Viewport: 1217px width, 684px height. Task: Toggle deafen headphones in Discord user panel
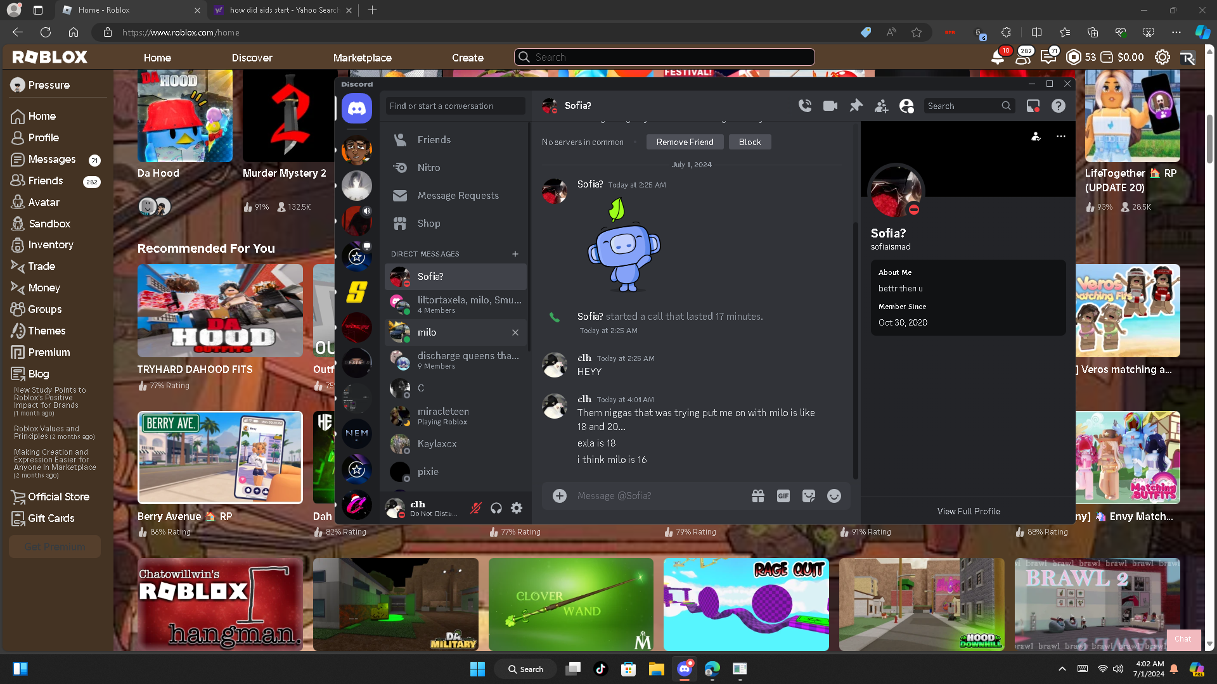pos(496,508)
